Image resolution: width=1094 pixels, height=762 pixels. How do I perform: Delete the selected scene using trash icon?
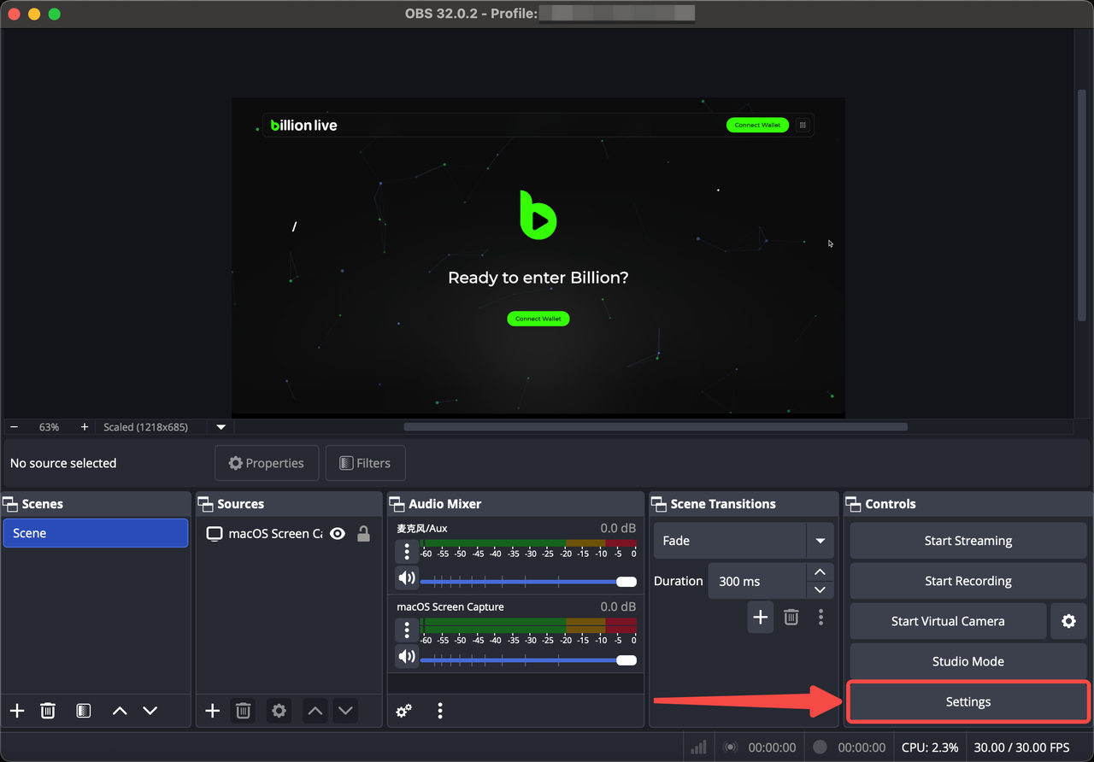48,711
